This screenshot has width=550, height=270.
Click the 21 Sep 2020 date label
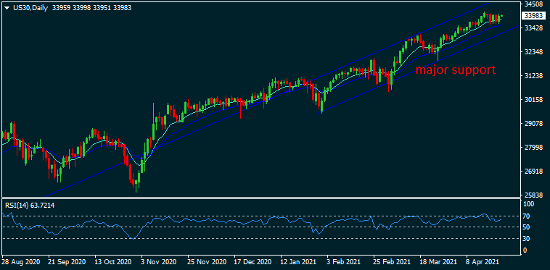pos(67,261)
